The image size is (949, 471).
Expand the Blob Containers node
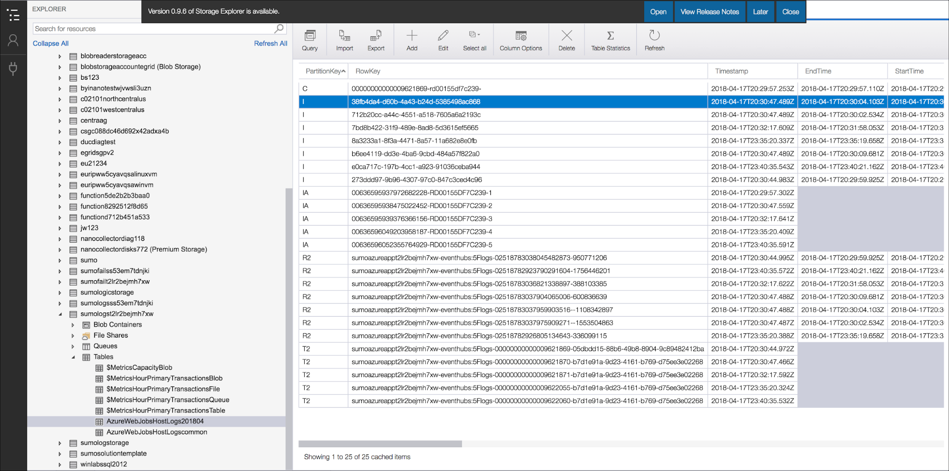click(73, 325)
